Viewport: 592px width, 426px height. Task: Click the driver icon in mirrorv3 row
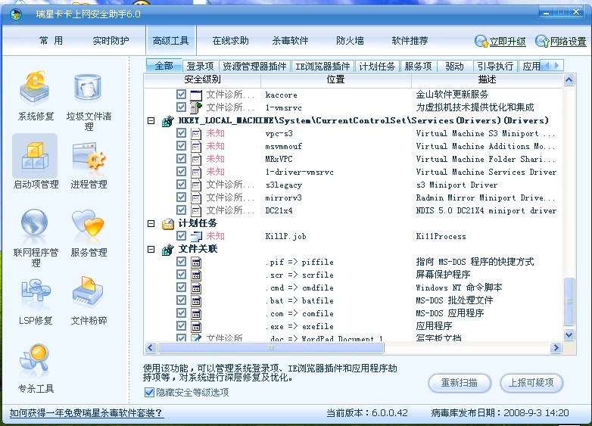click(x=195, y=198)
